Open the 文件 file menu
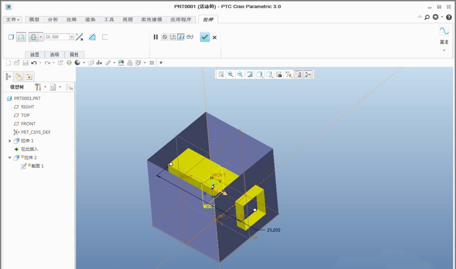Viewport: 456px width, 269px height. click(12, 20)
